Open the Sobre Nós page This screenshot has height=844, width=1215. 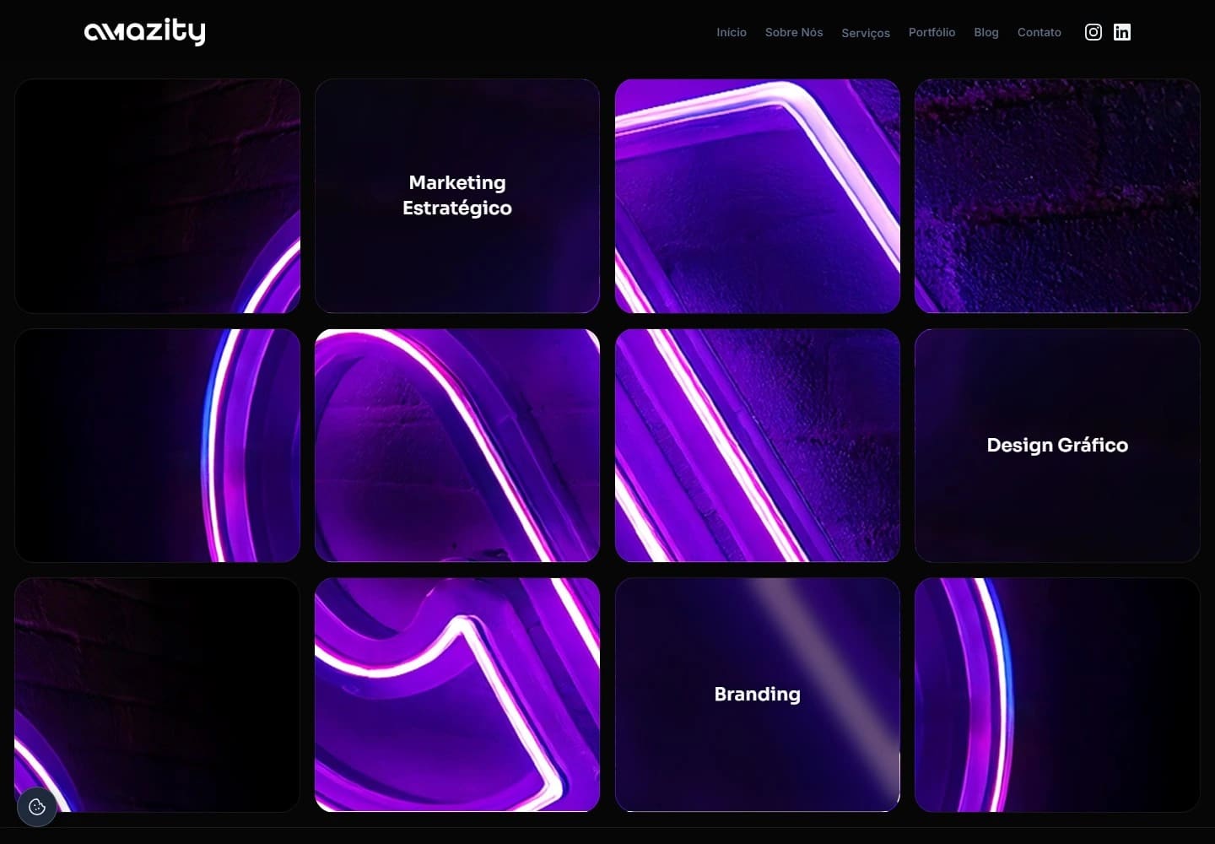tap(794, 32)
